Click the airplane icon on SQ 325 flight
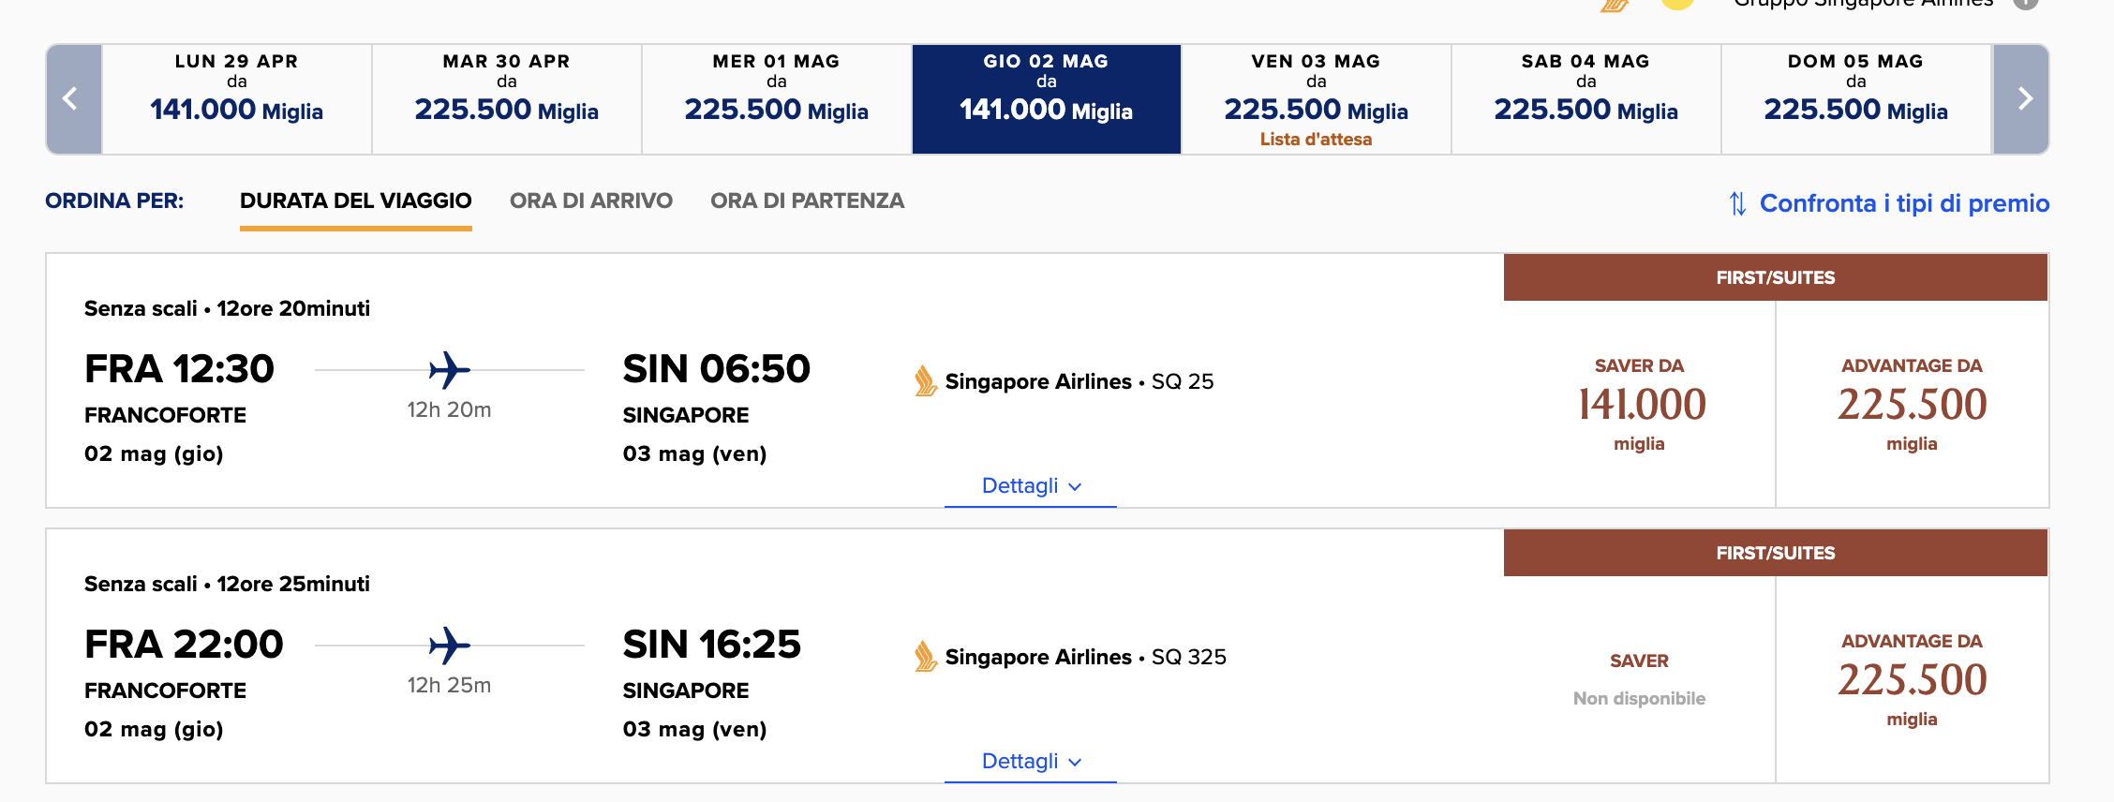 [x=449, y=646]
